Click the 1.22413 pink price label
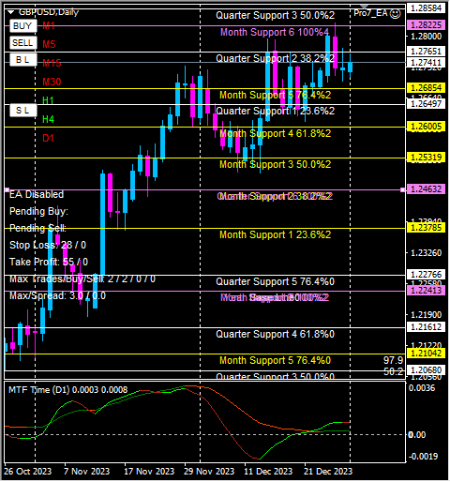450x482 pixels. click(427, 291)
